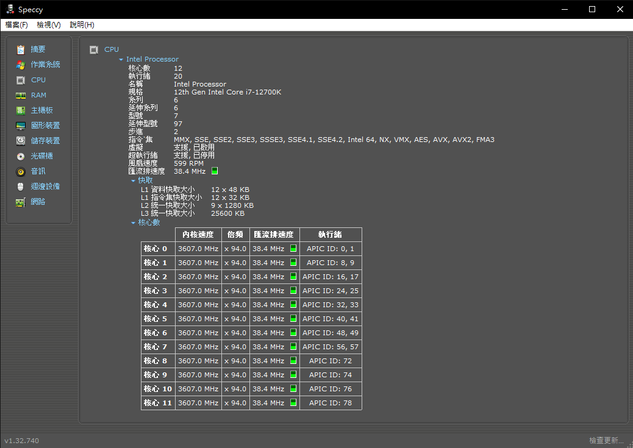Select the RAM memory stick icon
The height and width of the screenshot is (448, 633).
click(21, 95)
